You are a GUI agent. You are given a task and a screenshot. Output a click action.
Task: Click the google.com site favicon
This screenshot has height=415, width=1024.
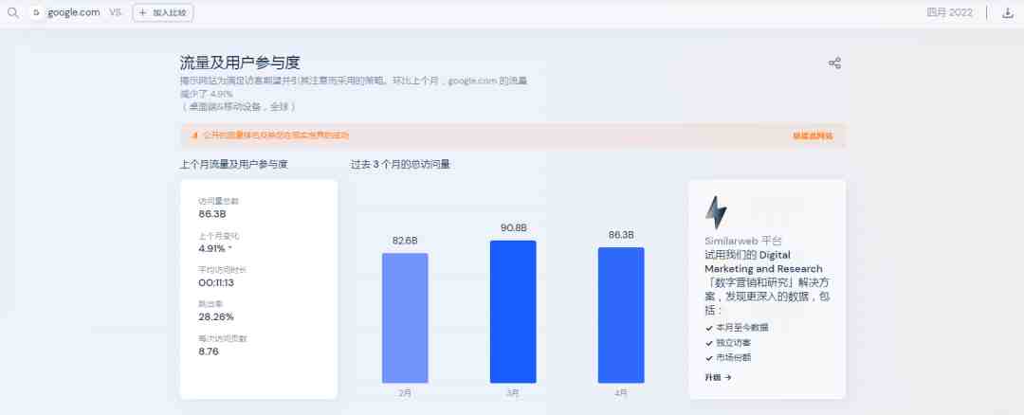37,12
